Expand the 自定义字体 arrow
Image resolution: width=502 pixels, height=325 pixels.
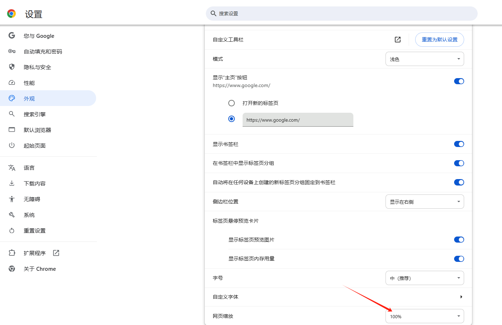click(461, 297)
